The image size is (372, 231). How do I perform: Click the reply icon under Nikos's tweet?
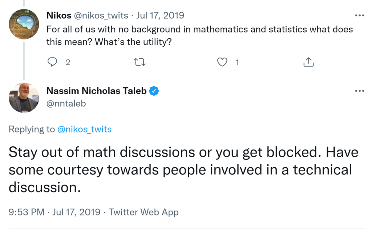[53, 62]
